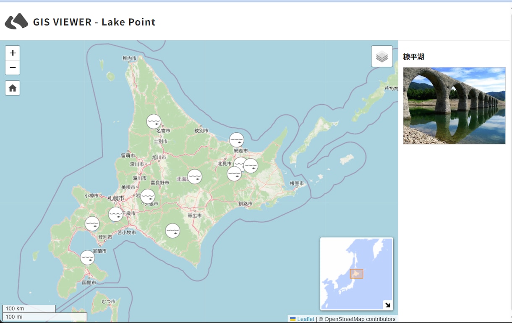
Task: Click the easternmost lake marker on the map
Action: click(x=251, y=166)
